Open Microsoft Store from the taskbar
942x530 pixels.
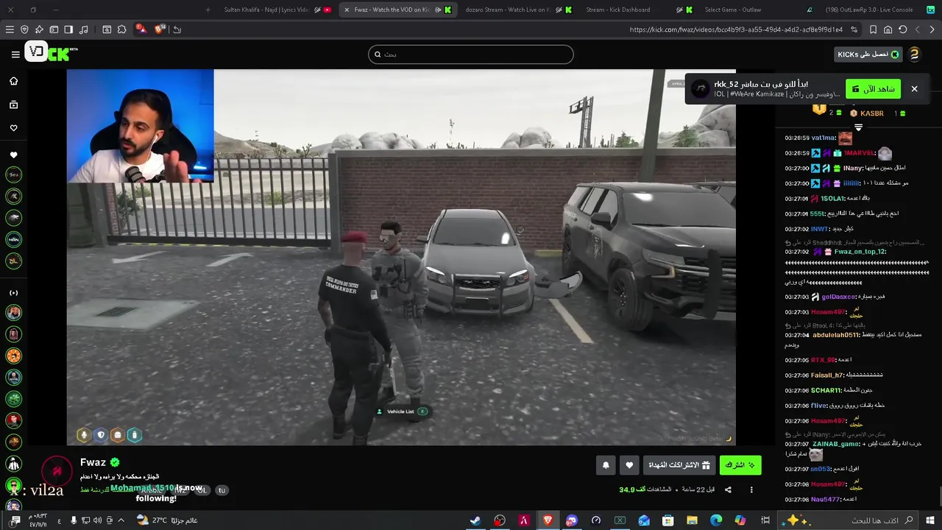coord(668,520)
